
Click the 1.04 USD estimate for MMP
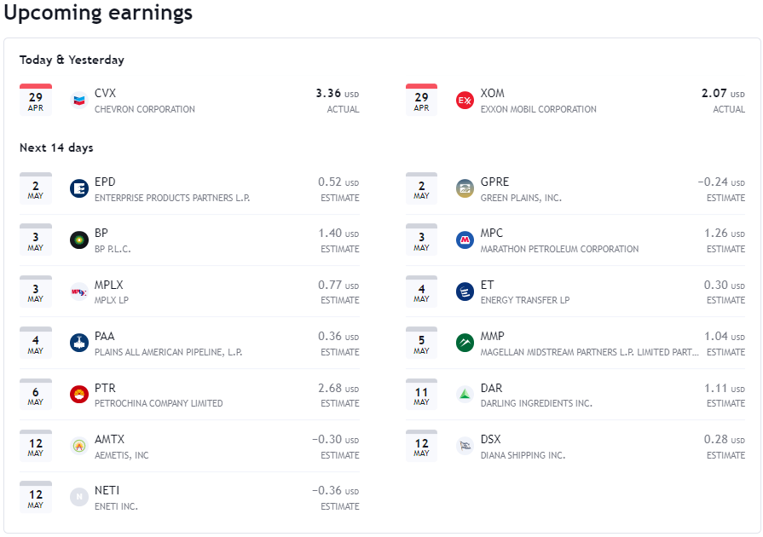(x=724, y=337)
